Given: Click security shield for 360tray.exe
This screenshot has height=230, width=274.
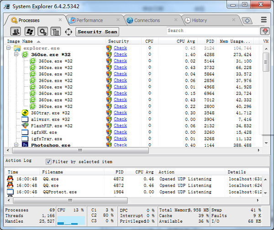Looking at the screenshot, I should [x=109, y=113].
